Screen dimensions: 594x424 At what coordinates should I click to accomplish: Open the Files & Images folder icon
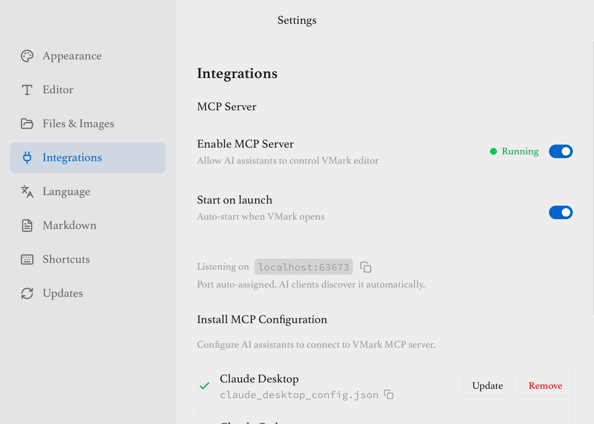tap(27, 123)
